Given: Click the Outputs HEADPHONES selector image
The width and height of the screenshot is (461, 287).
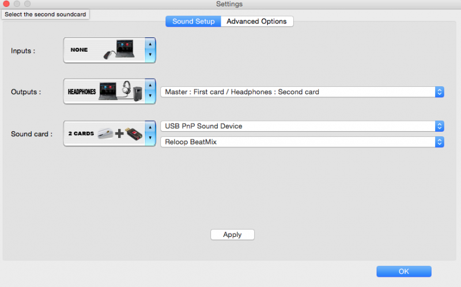Looking at the screenshot, I should point(105,91).
